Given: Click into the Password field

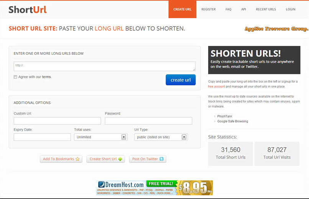Looking at the screenshot, I should (x=148, y=121).
